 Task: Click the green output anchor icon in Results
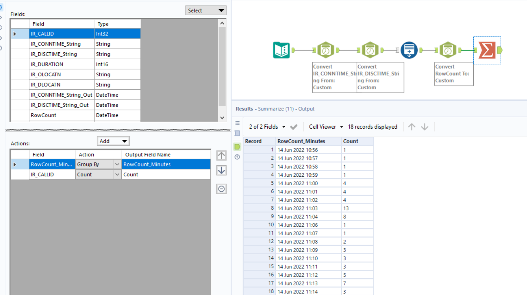pos(237,147)
